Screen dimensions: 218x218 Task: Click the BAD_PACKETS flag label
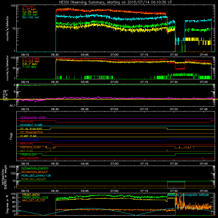pyautogui.click(x=30, y=158)
